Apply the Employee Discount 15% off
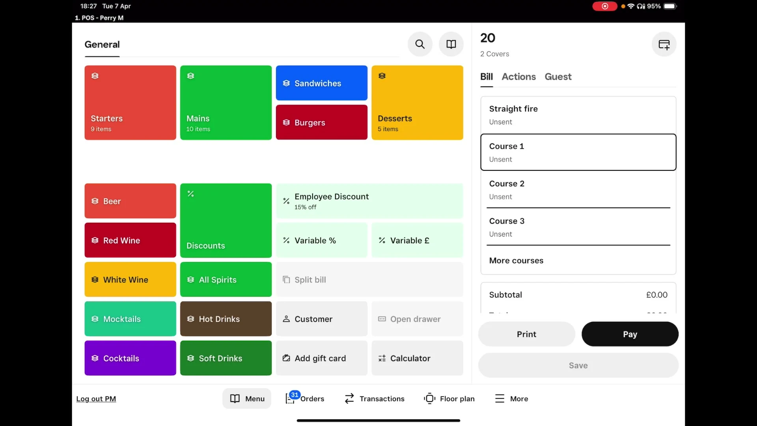 369,201
